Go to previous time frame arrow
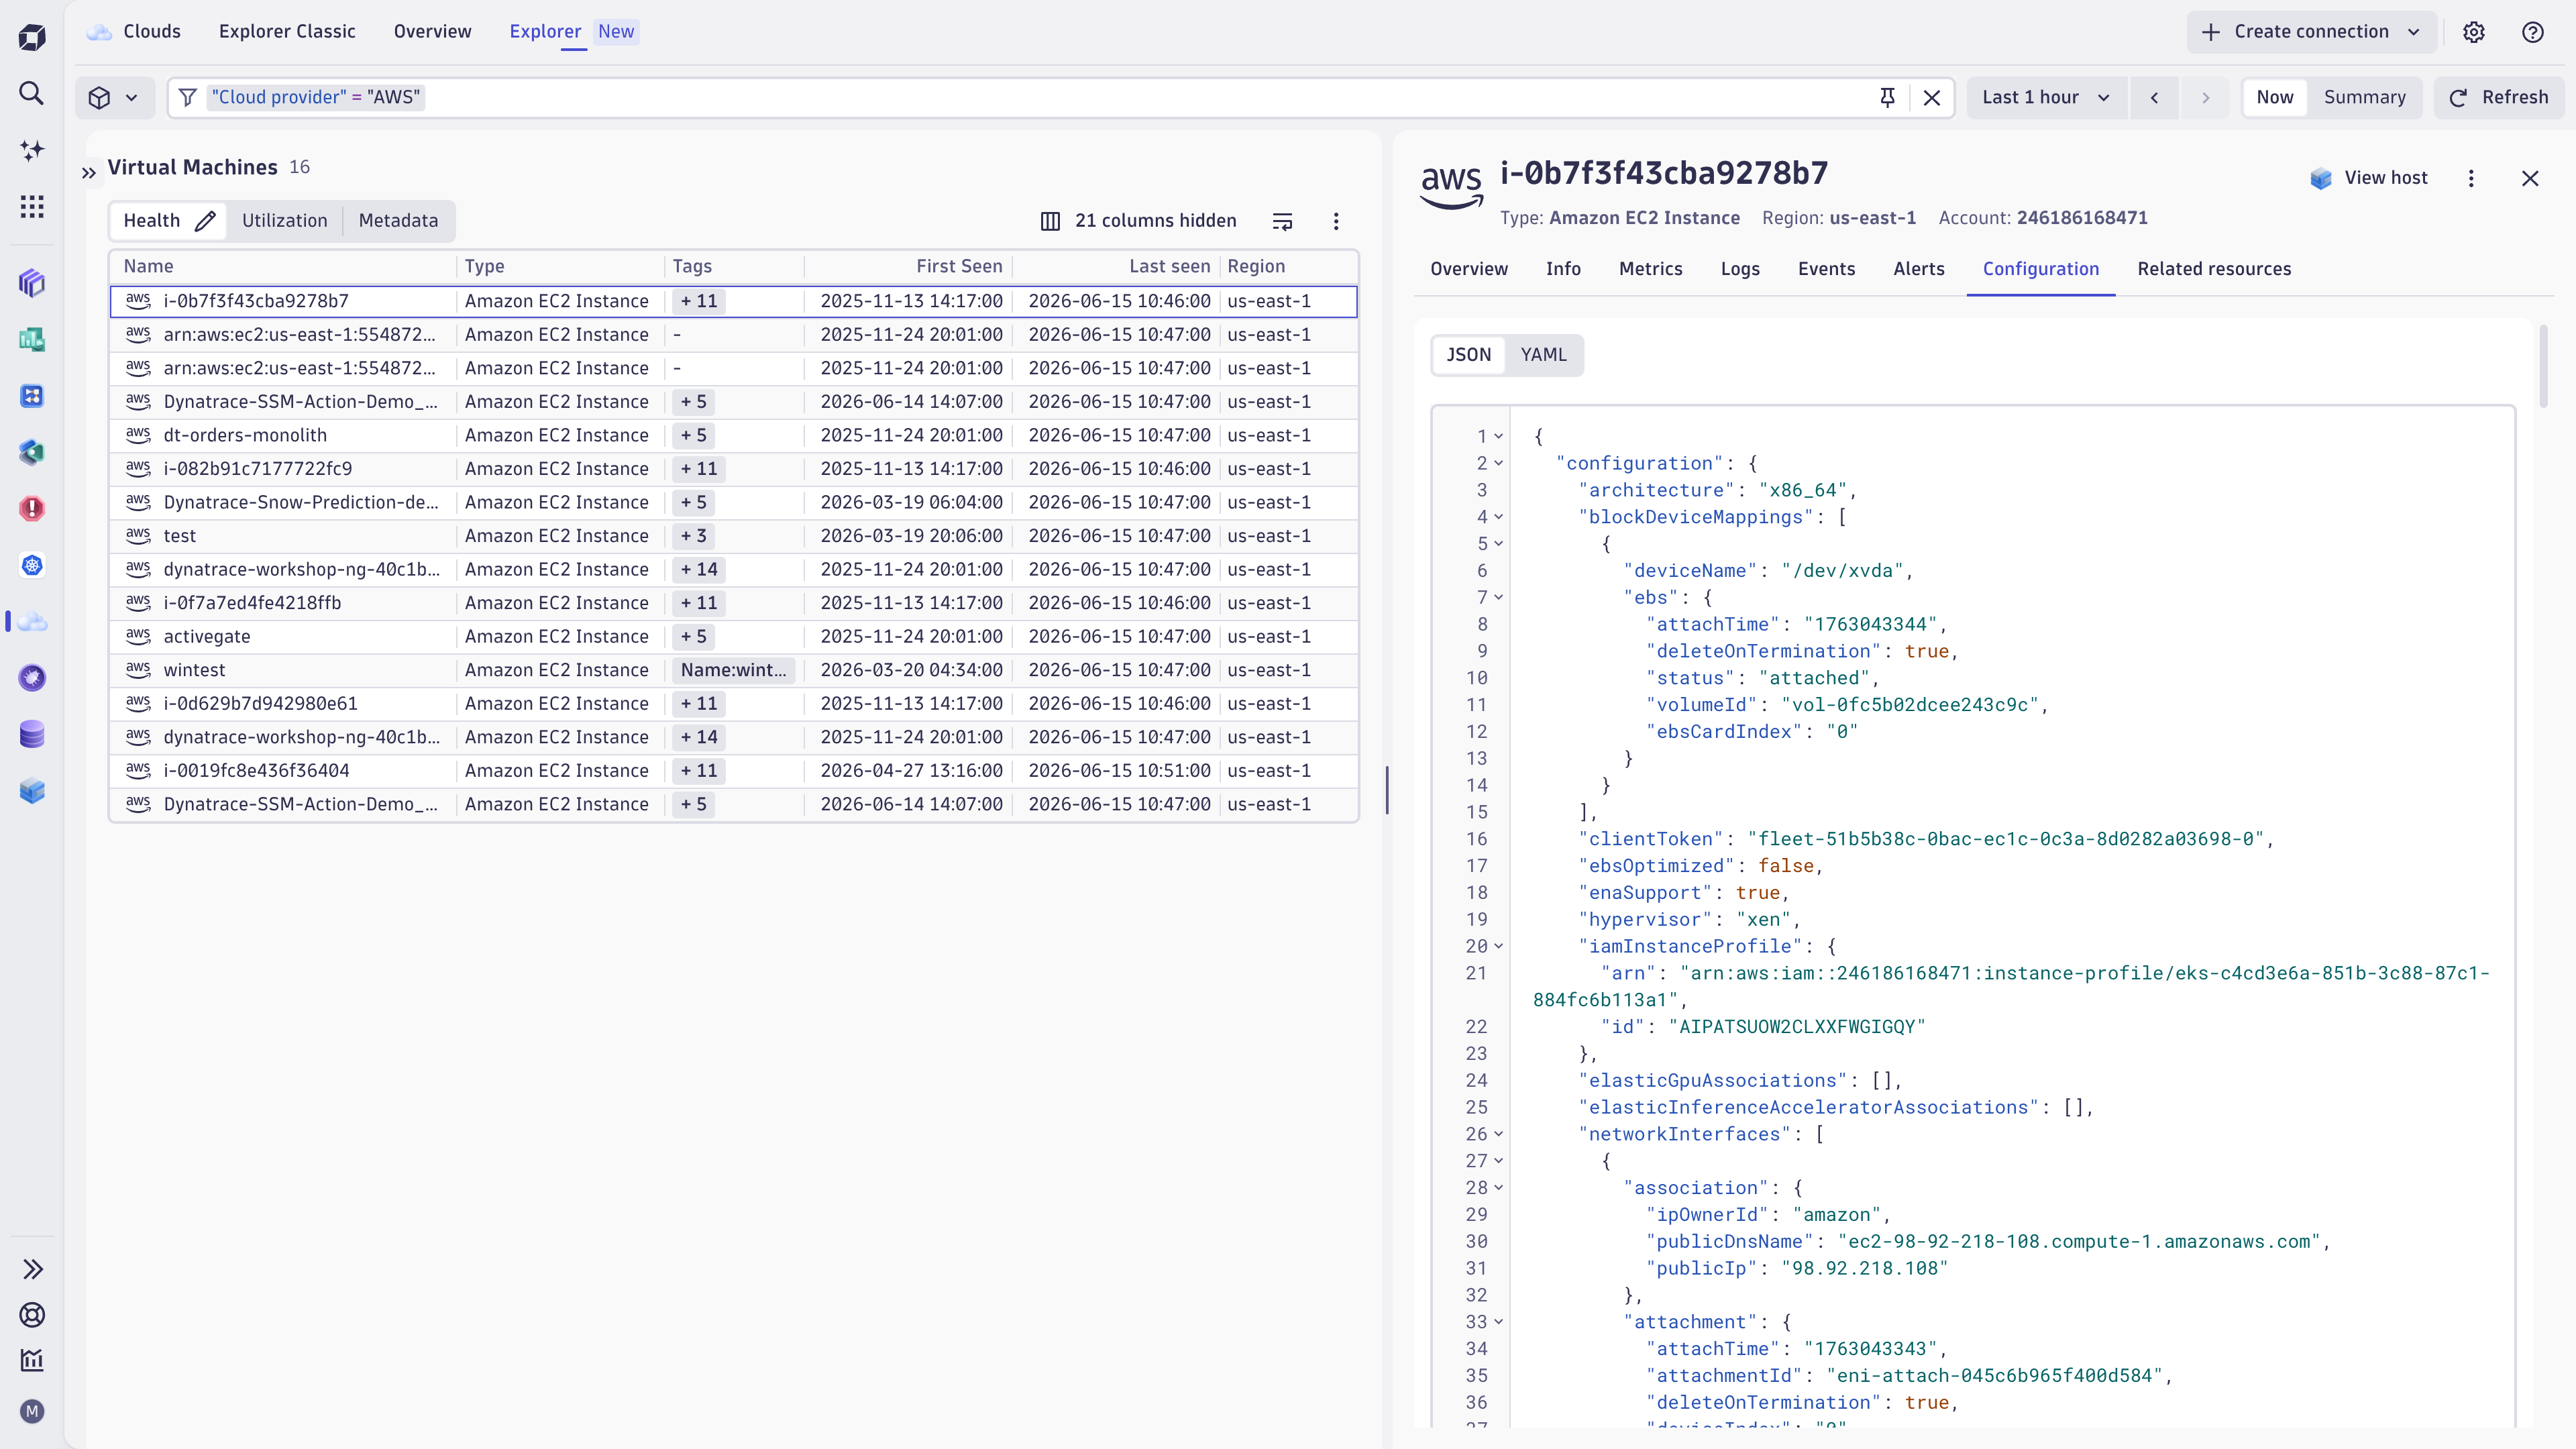The width and height of the screenshot is (2576, 1449). tap(2155, 97)
